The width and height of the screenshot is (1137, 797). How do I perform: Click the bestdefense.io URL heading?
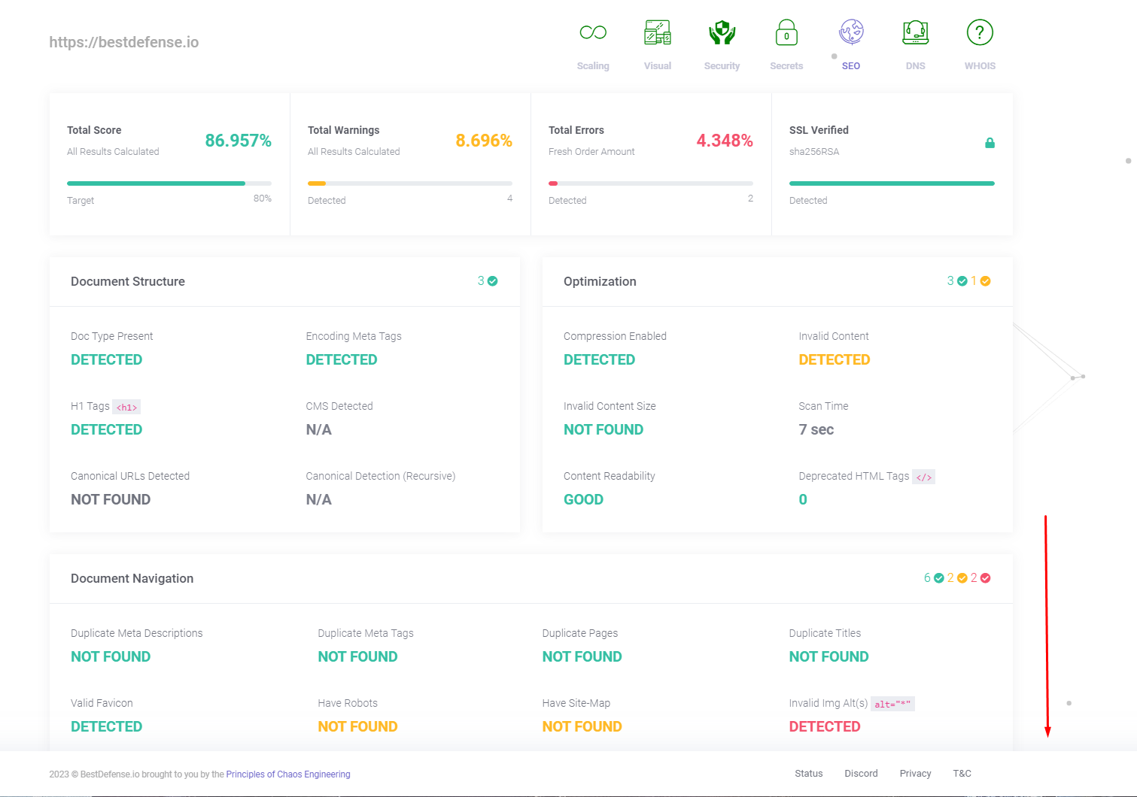124,42
